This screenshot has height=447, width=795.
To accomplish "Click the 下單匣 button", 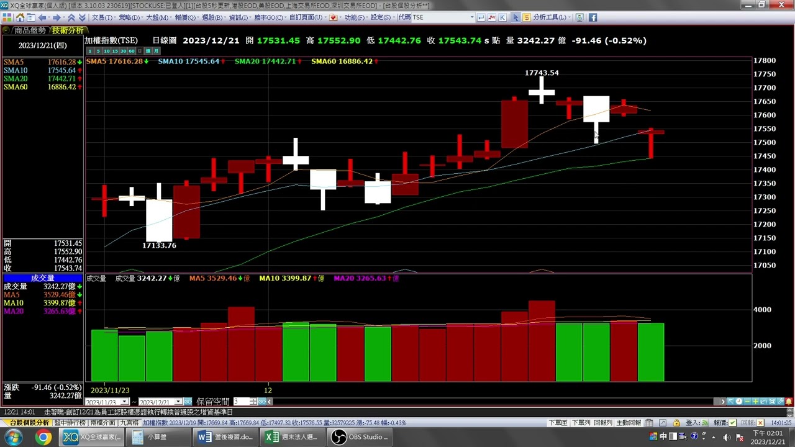I will pyautogui.click(x=558, y=423).
